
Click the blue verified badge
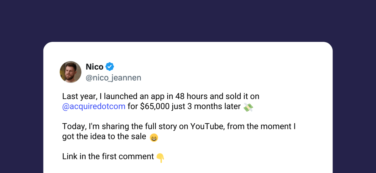(109, 66)
